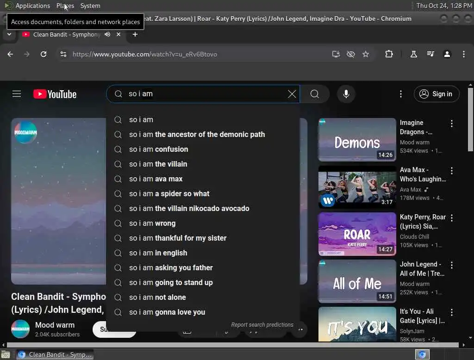Select first suggestion 'so i am'
Viewport: 474px width, 360px height.
203,120
